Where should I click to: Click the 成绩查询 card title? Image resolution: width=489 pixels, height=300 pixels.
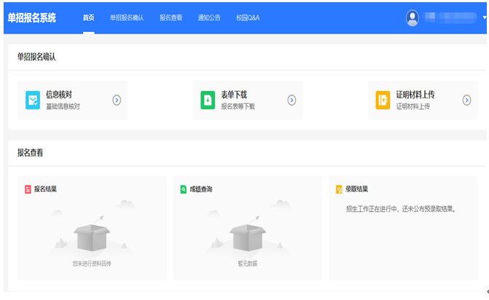200,189
